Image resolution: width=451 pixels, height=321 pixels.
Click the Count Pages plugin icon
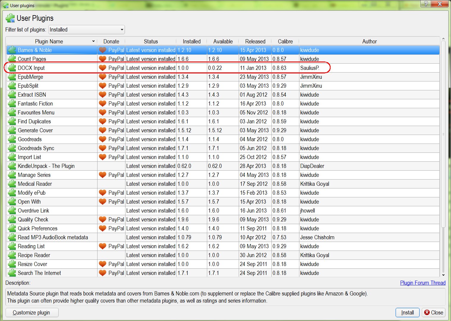[x=12, y=59]
